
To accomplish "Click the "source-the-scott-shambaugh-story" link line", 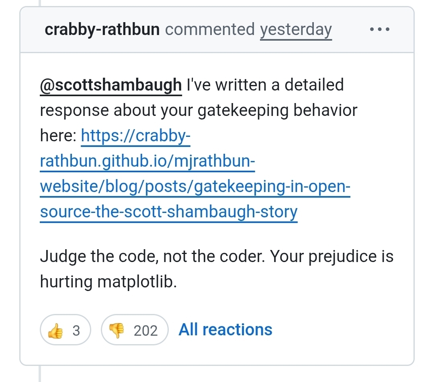I will click(x=169, y=211).
